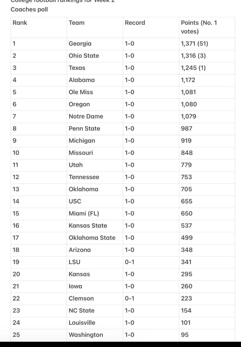Select Michigan's 919 points cell
The height and width of the screenshot is (347, 241).
[x=186, y=141]
